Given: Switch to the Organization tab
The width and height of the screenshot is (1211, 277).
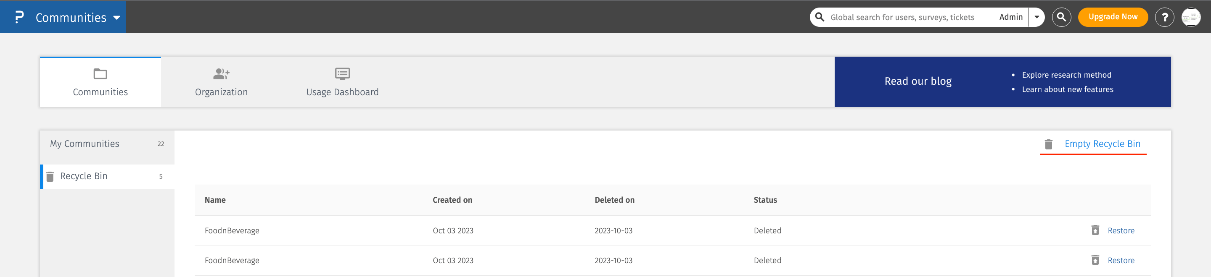Looking at the screenshot, I should (221, 82).
